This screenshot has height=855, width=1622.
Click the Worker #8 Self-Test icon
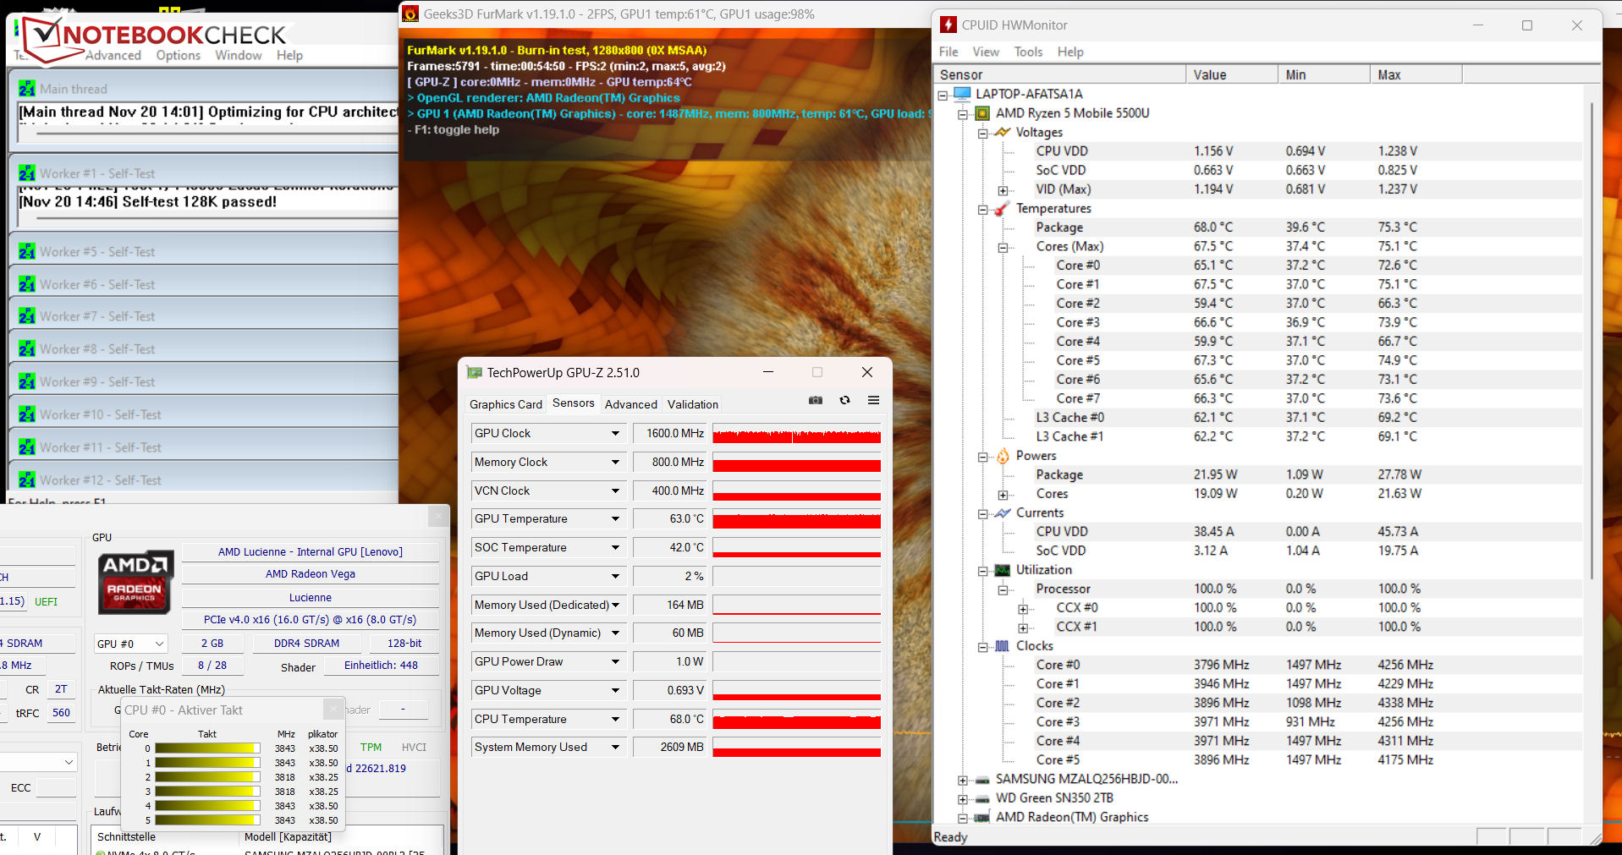pyautogui.click(x=27, y=348)
